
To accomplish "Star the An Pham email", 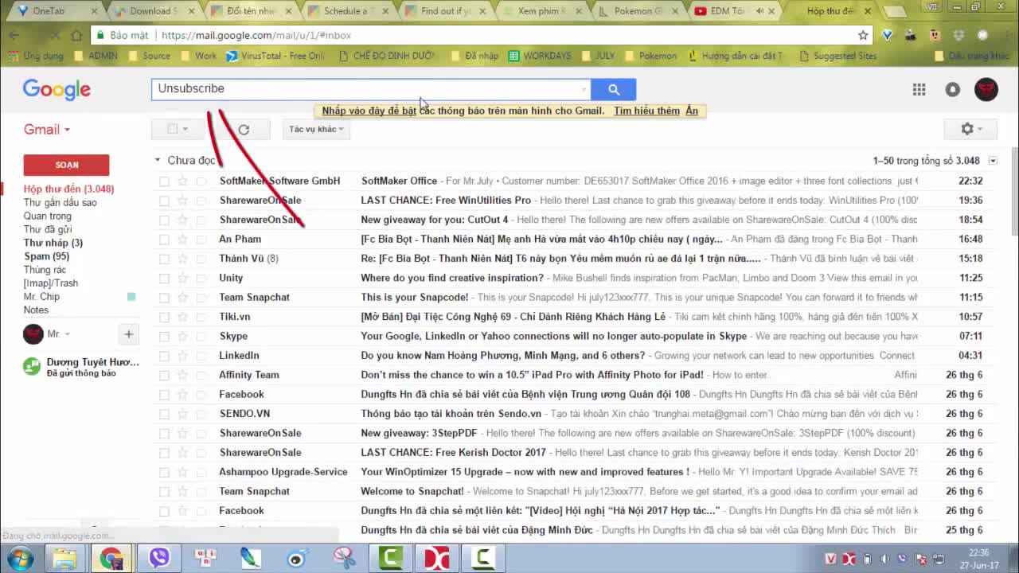I will (x=182, y=239).
